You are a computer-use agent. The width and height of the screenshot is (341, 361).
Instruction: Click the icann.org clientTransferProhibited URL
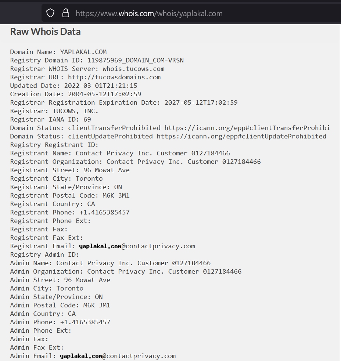click(247, 128)
